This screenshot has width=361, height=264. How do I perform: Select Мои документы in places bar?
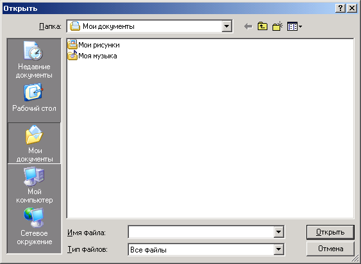click(x=34, y=143)
